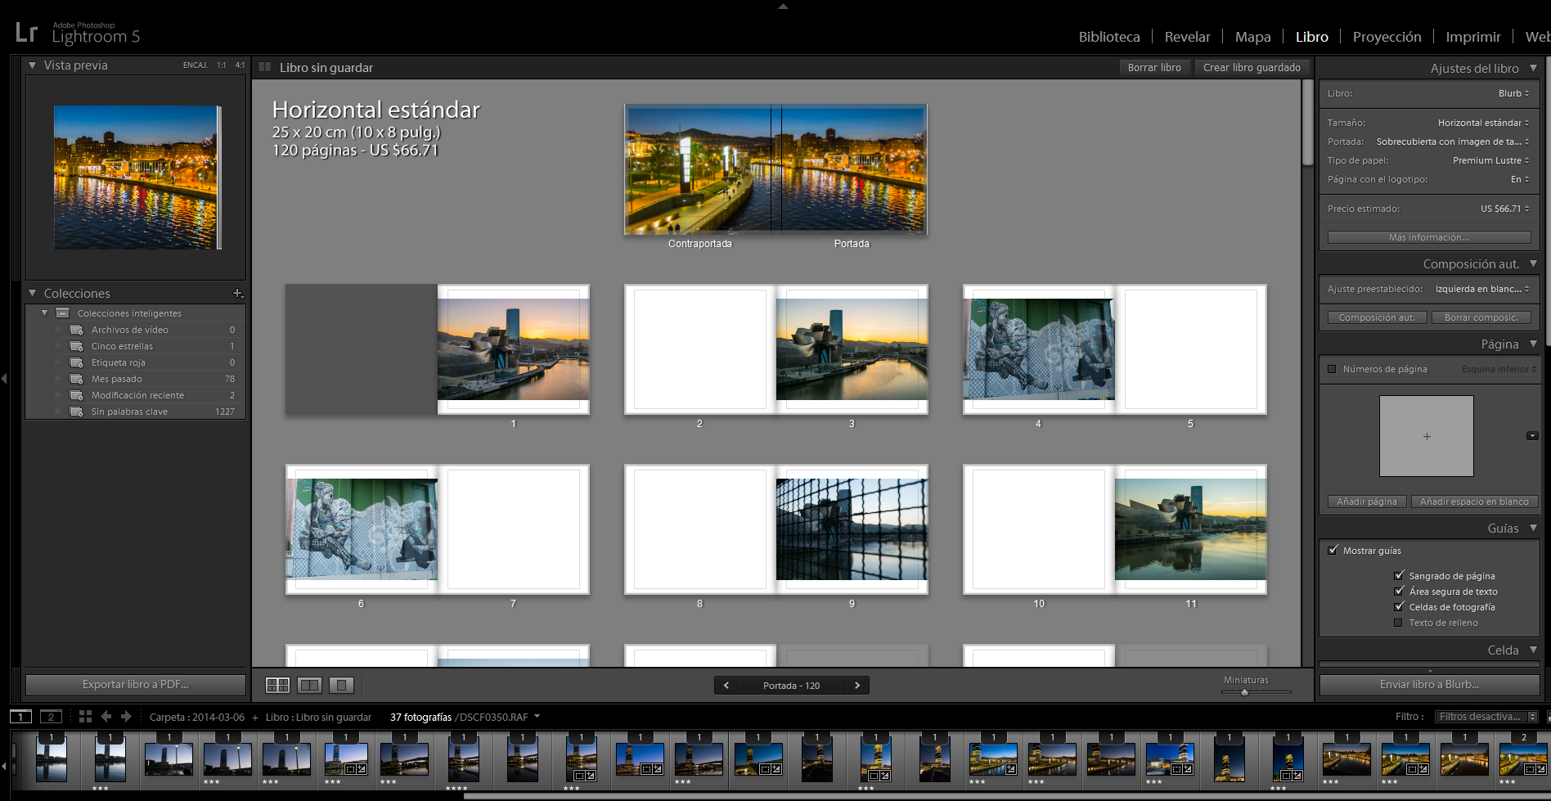Go to previous page arrow

[x=726, y=686]
